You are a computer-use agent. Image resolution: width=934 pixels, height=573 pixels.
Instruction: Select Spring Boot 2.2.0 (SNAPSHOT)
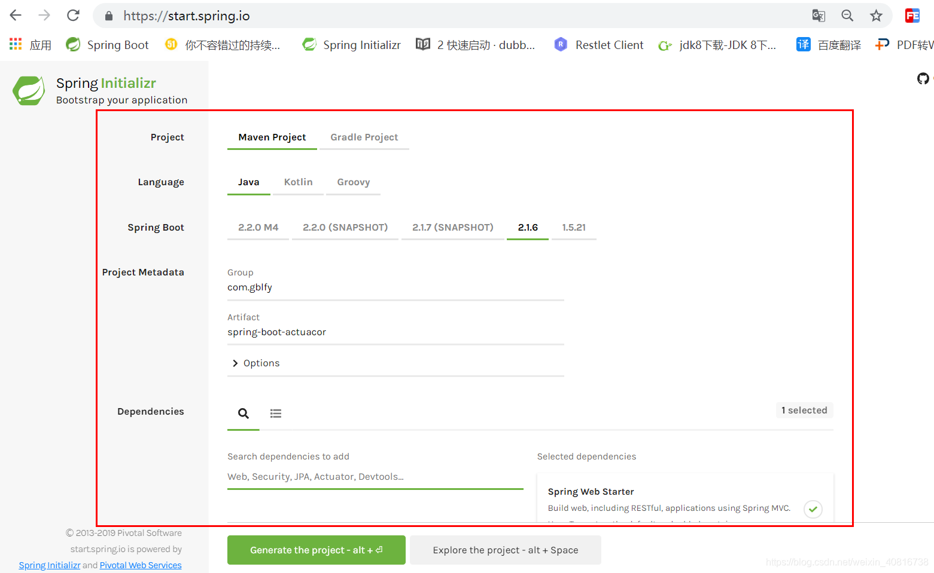tap(345, 228)
